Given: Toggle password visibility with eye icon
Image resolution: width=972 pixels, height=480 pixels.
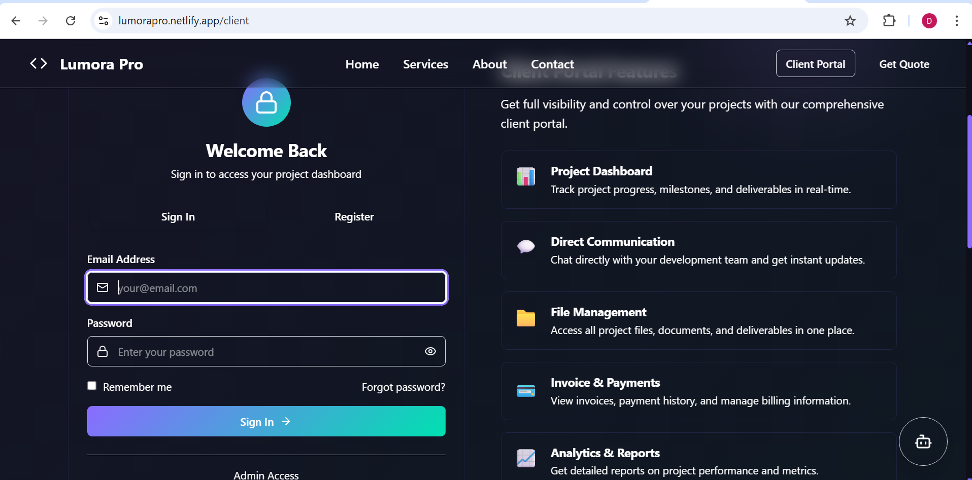Looking at the screenshot, I should point(430,351).
